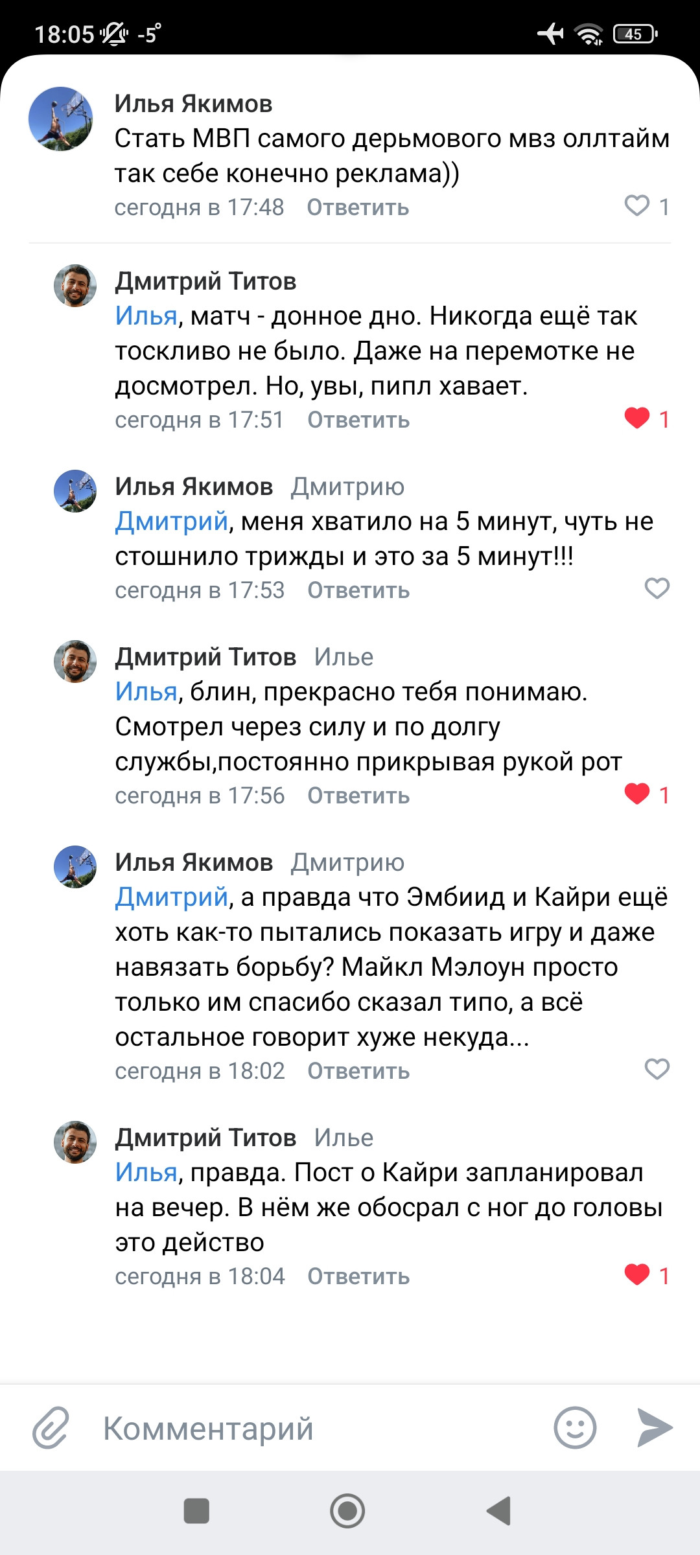Screen dimensions: 700x1555
Task: Tap the Android back navigation triangle
Action: click(499, 1511)
